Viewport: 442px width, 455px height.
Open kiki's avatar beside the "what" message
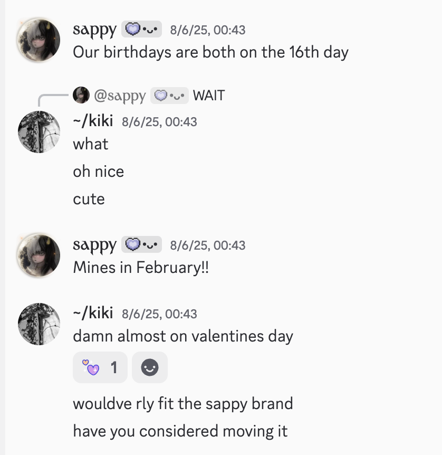coord(39,132)
